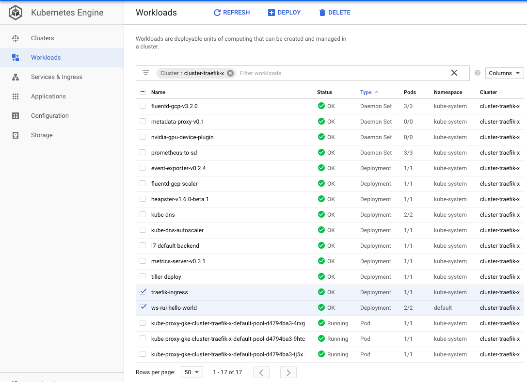The image size is (527, 382).
Task: Go to Workloads in the sidebar
Action: (x=46, y=58)
